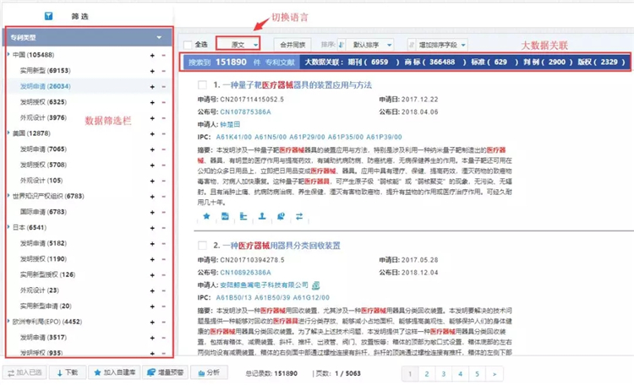Click the company icon after 安徽鲸鱼嘴电子科技有限公司
The width and height of the screenshot is (634, 385).
[x=315, y=285]
